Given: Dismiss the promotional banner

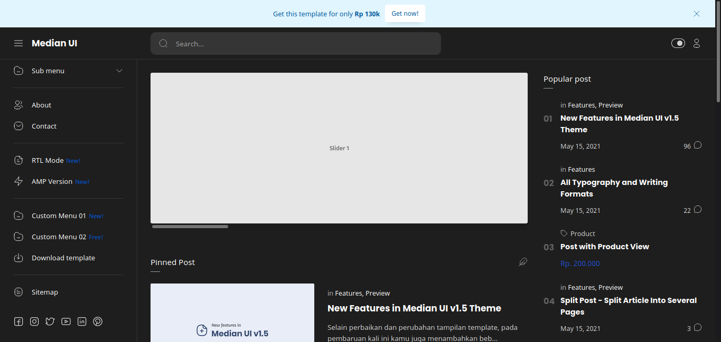Looking at the screenshot, I should [x=696, y=14].
